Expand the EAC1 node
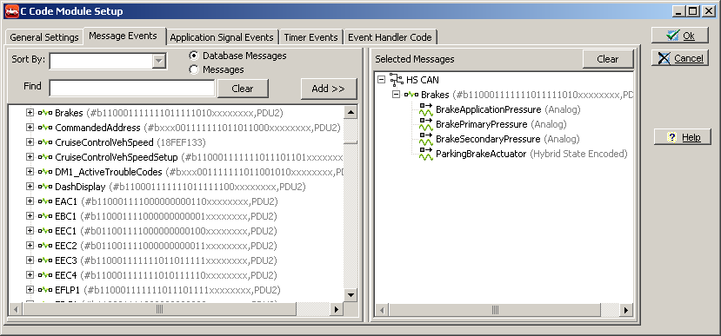721x336 pixels. click(30, 201)
